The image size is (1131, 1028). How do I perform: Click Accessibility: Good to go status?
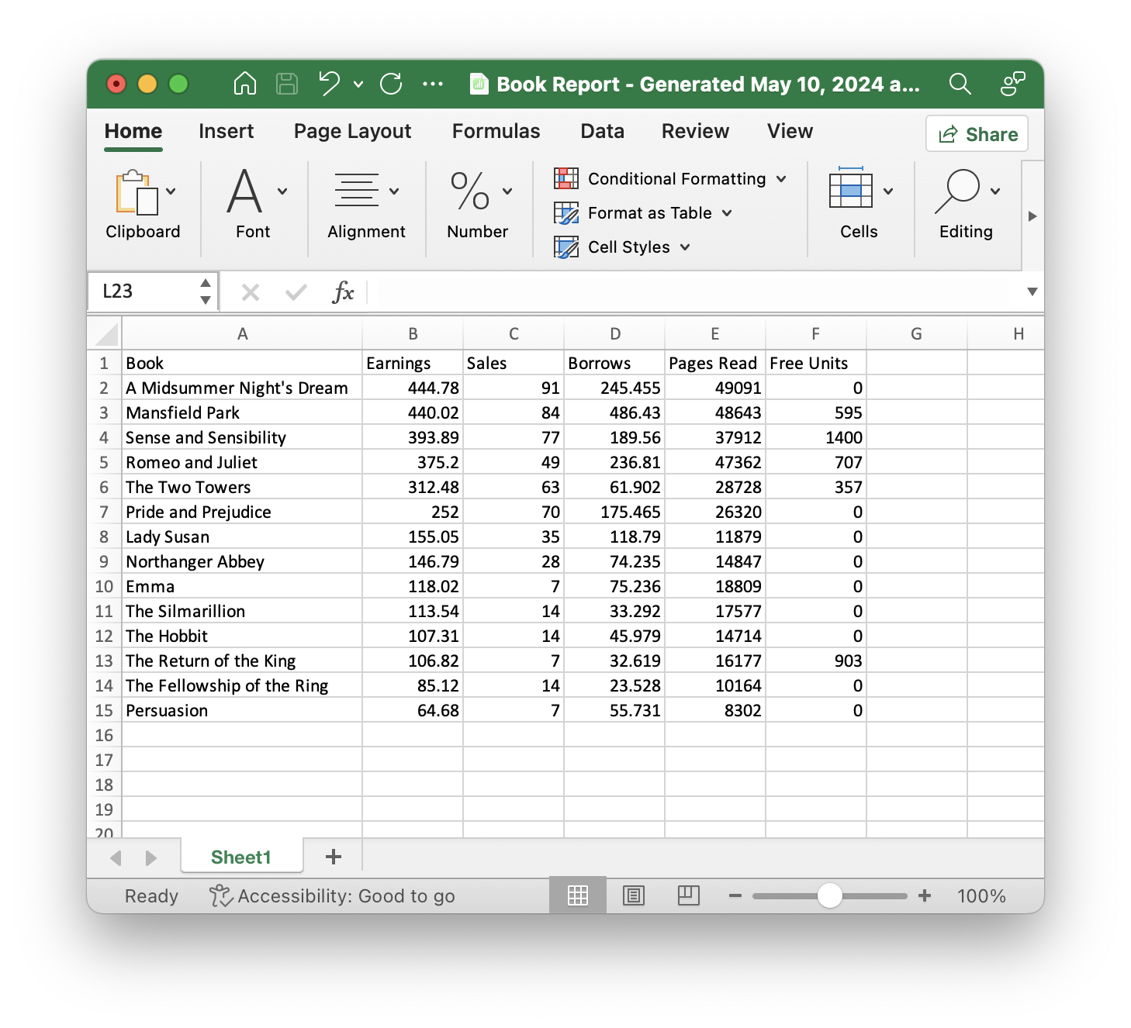(332, 896)
